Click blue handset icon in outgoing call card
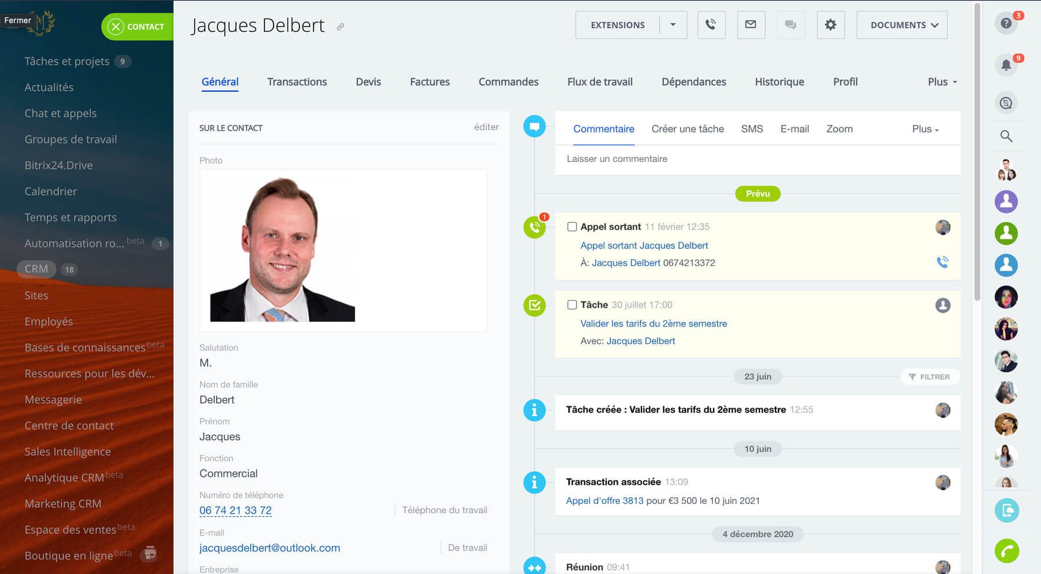This screenshot has height=574, width=1041. coord(942,262)
